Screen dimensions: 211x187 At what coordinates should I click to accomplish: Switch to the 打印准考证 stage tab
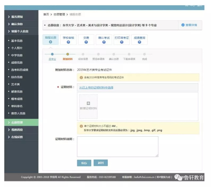(122, 40)
